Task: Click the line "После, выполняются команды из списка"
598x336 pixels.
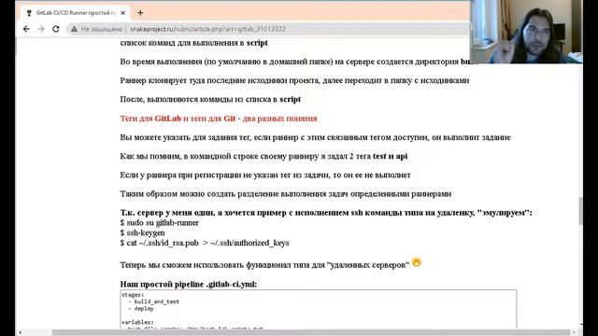Action: [x=210, y=100]
